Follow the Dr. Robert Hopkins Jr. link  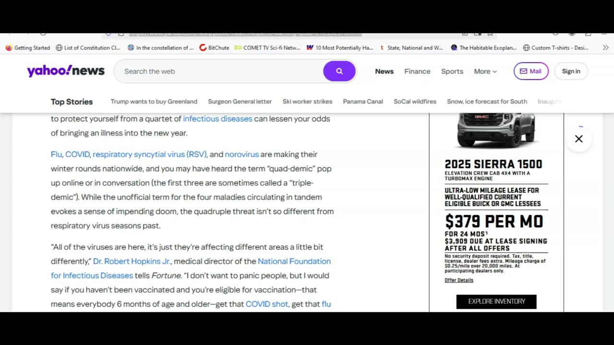[132, 261]
